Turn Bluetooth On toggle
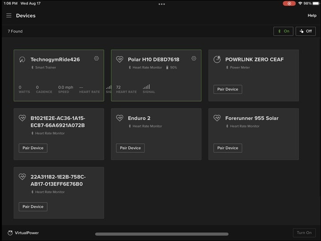The image size is (321, 241). [x=283, y=31]
